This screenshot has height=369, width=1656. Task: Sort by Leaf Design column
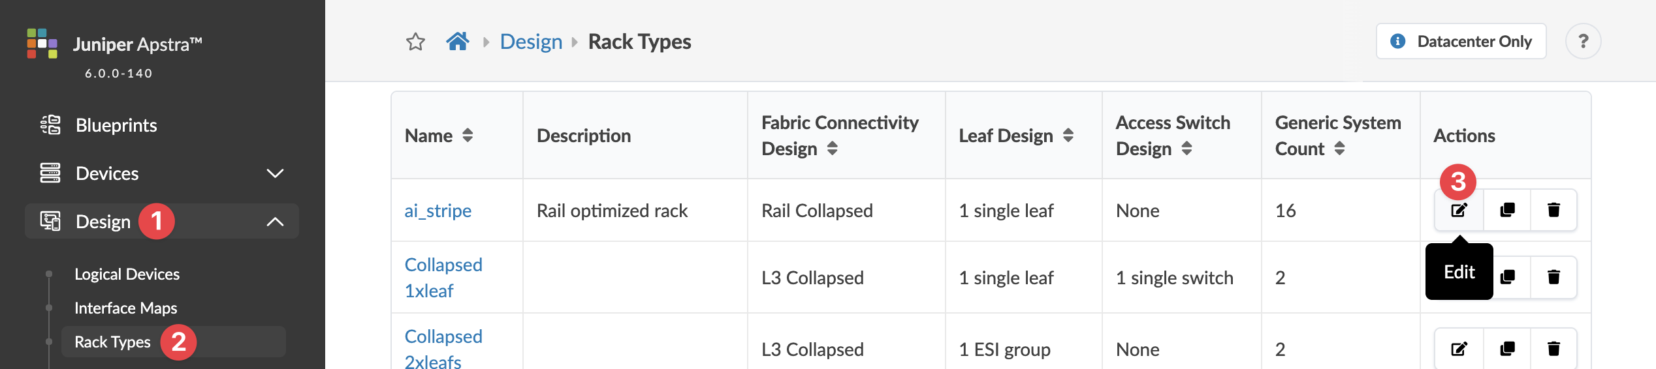pos(1068,136)
